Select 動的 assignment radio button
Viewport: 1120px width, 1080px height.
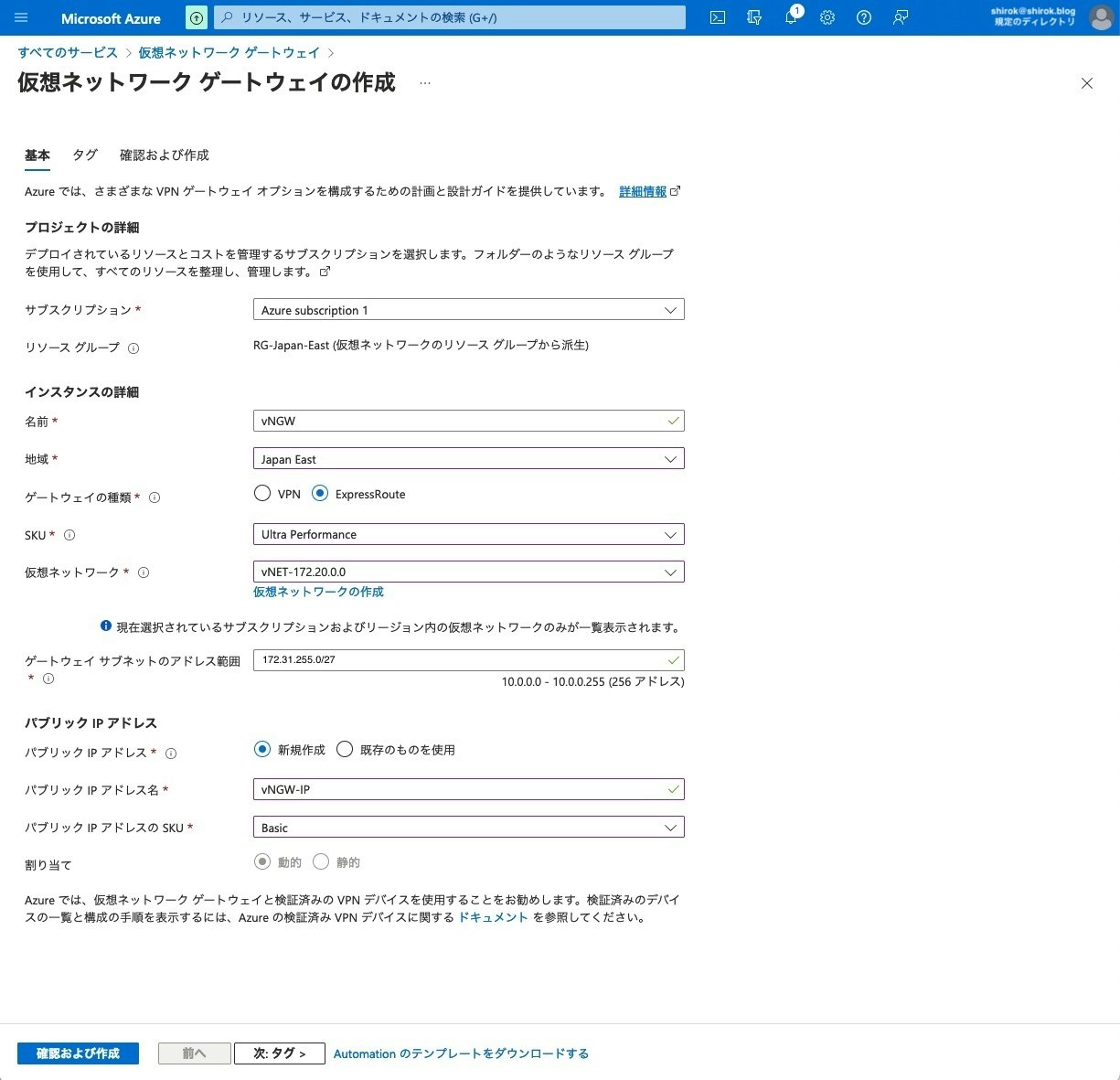coord(262,861)
